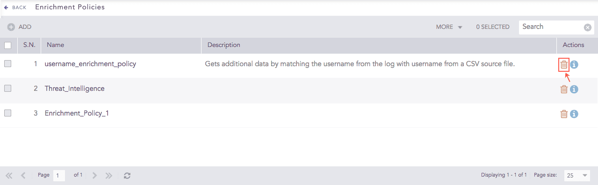This screenshot has width=598, height=185.
Task: Click the '0 SELECTED' counter
Action: [x=493, y=27]
